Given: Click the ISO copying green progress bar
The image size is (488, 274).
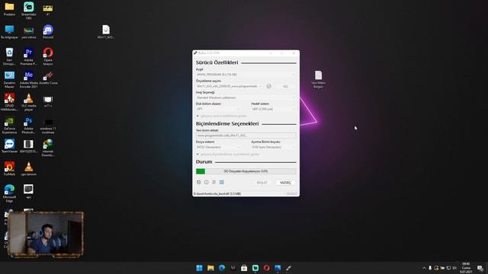Looking at the screenshot, I should click(x=246, y=171).
